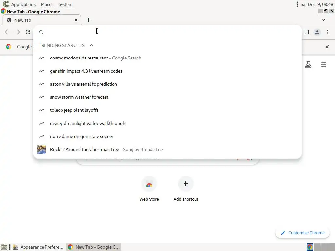335x251 pixels.
Task: Click the search magnifier in the omnibox
Action: [x=41, y=32]
